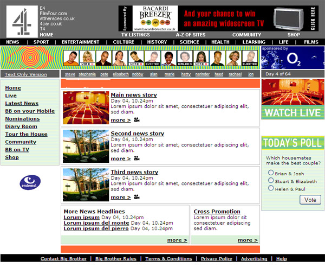The width and height of the screenshot is (325, 267).
Task: Open the Big Brother Rules footer link
Action: [116, 258]
